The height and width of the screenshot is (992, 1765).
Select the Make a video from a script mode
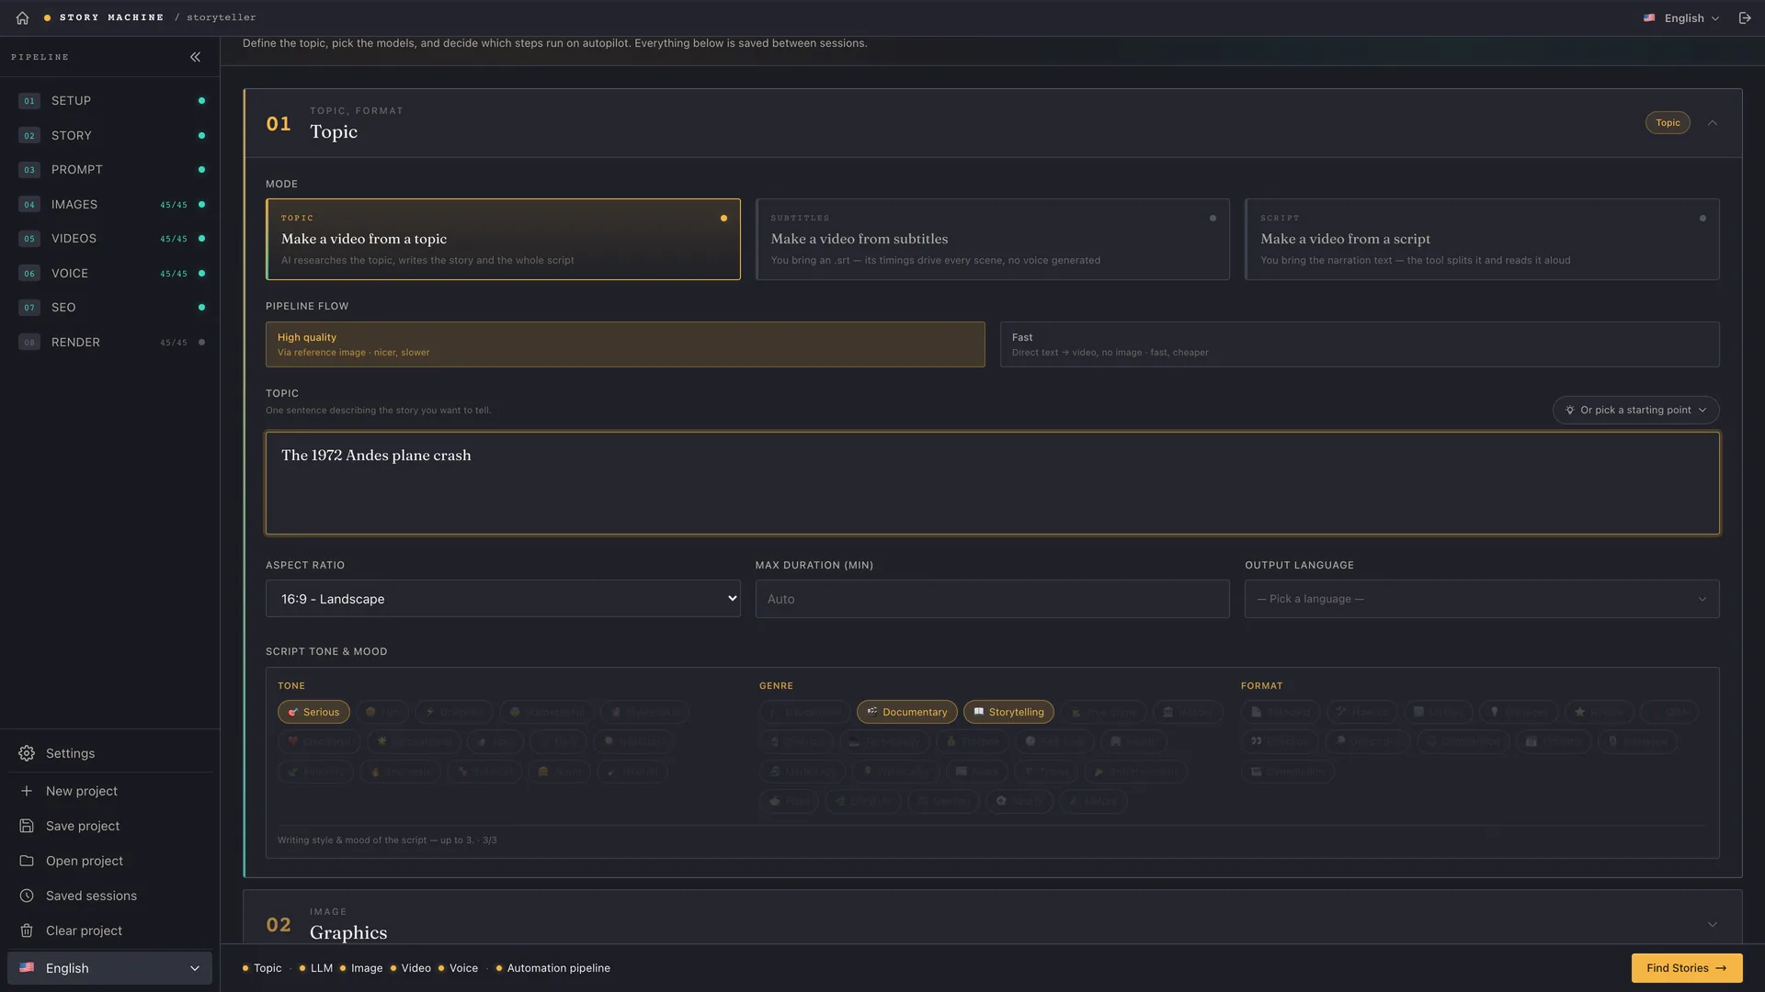coord(1482,239)
